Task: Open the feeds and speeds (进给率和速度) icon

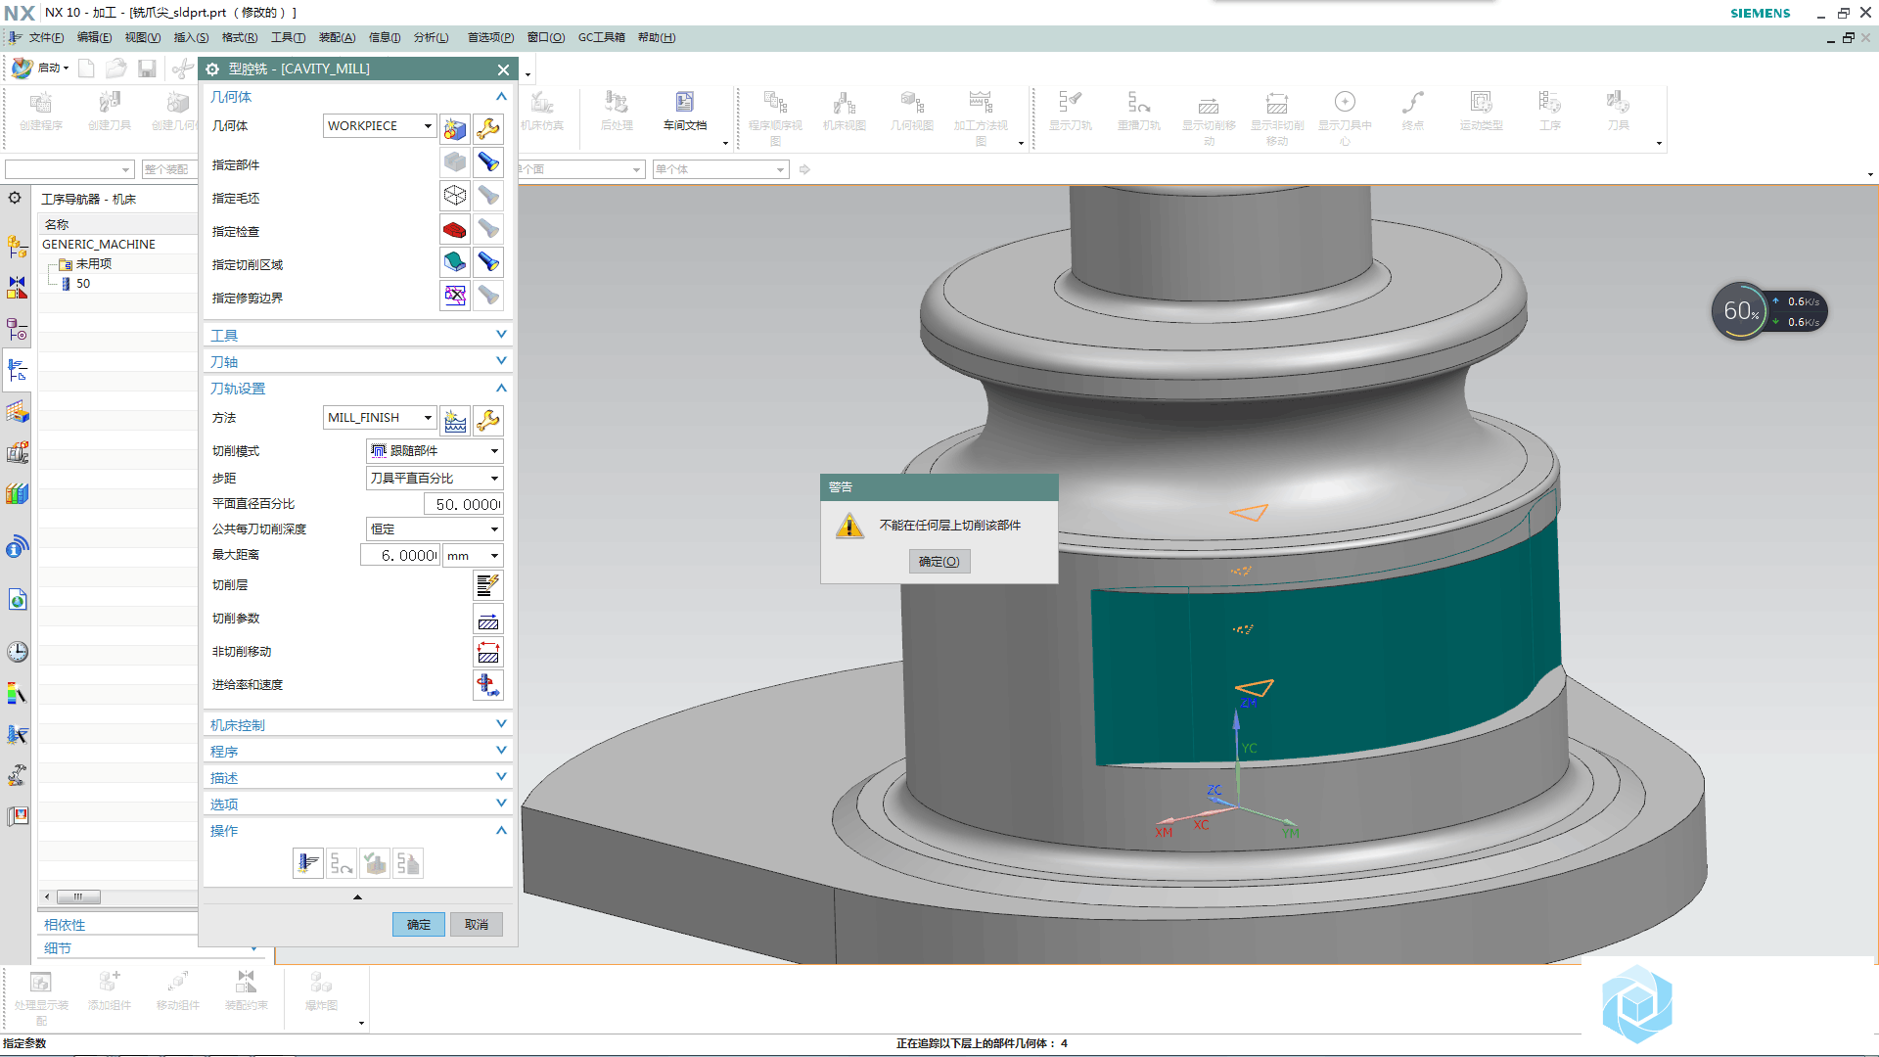Action: click(488, 685)
